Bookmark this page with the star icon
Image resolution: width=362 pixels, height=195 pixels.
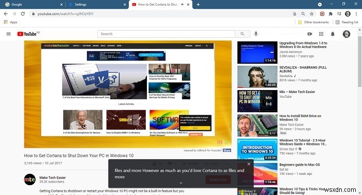311,14
